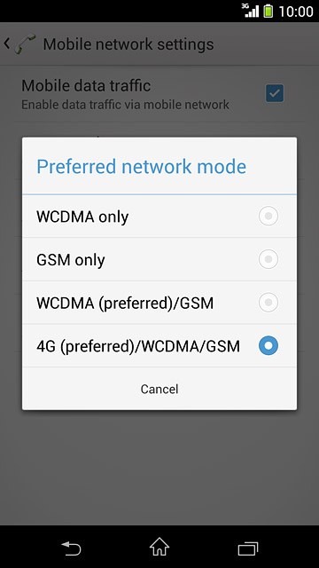Image resolution: width=319 pixels, height=568 pixels.
Task: Open the recent apps overview icon
Action: pos(248,548)
